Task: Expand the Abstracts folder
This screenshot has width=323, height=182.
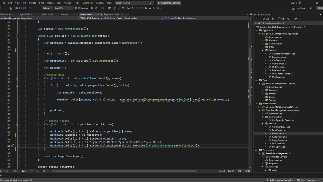Action: point(262,40)
